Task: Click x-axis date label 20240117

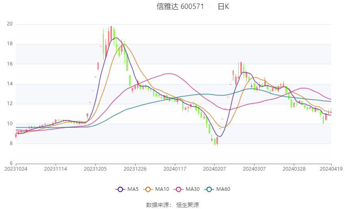Action: coord(175,169)
